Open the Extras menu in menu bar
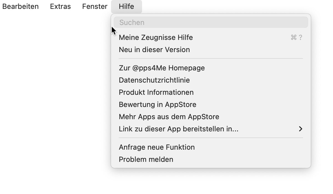This screenshot has width=333, height=194. 60,6
